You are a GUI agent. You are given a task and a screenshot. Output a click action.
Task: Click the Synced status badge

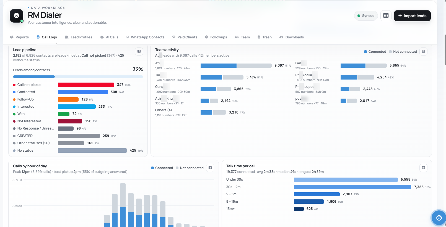coord(366,16)
